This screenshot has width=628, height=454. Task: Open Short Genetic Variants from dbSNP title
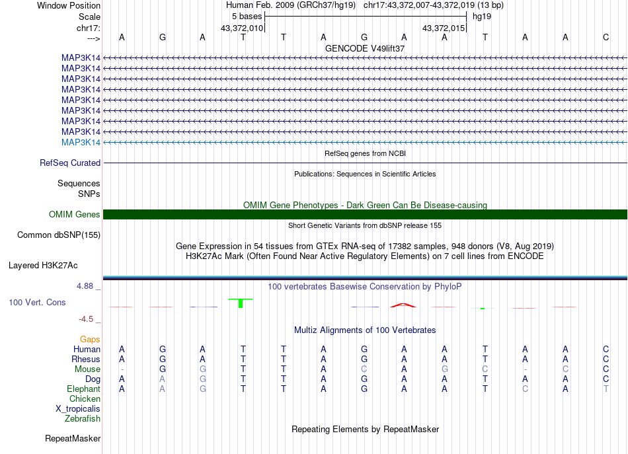pos(365,225)
